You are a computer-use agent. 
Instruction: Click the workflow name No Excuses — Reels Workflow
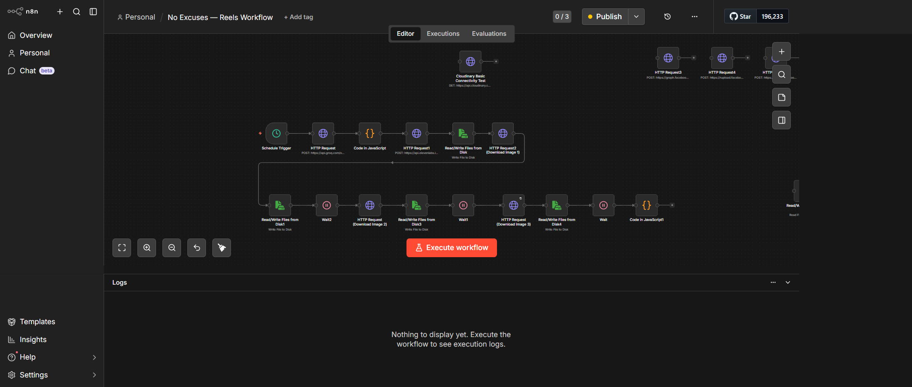pos(220,17)
